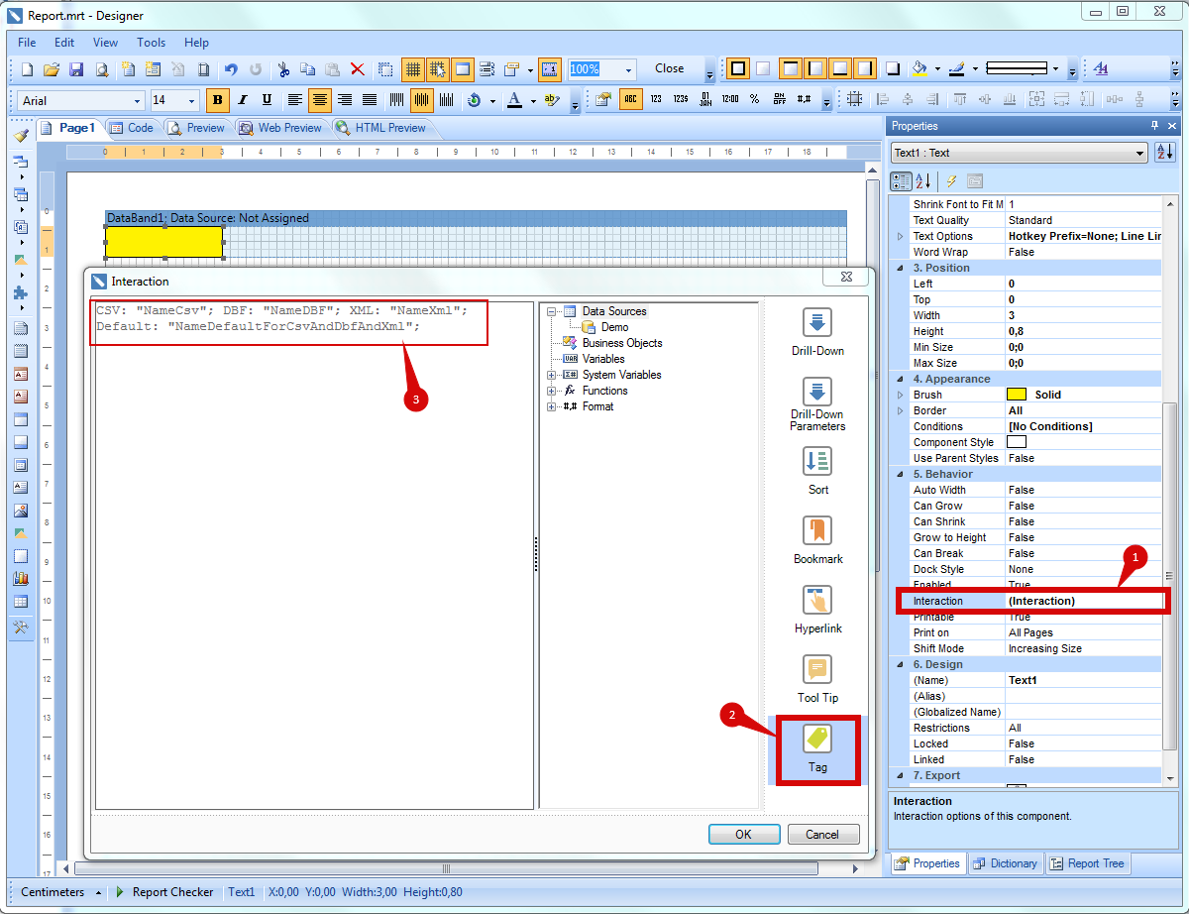Image resolution: width=1189 pixels, height=914 pixels.
Task: Toggle the Show Grid button
Action: 412,69
